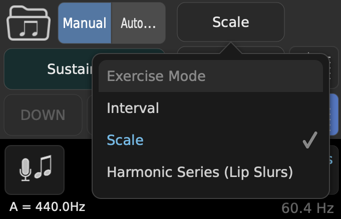Toggle the Sustain button
The height and width of the screenshot is (219, 341).
coord(48,69)
